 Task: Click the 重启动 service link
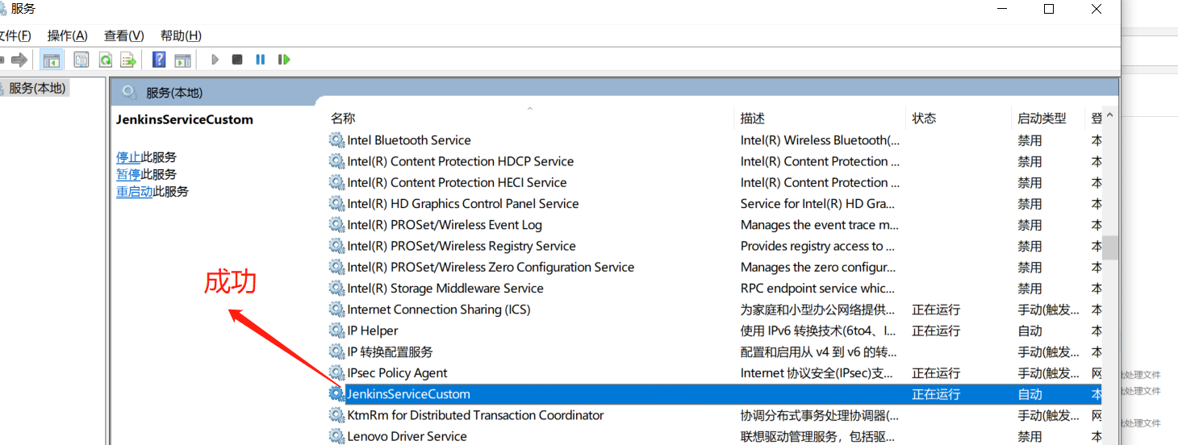click(x=135, y=192)
